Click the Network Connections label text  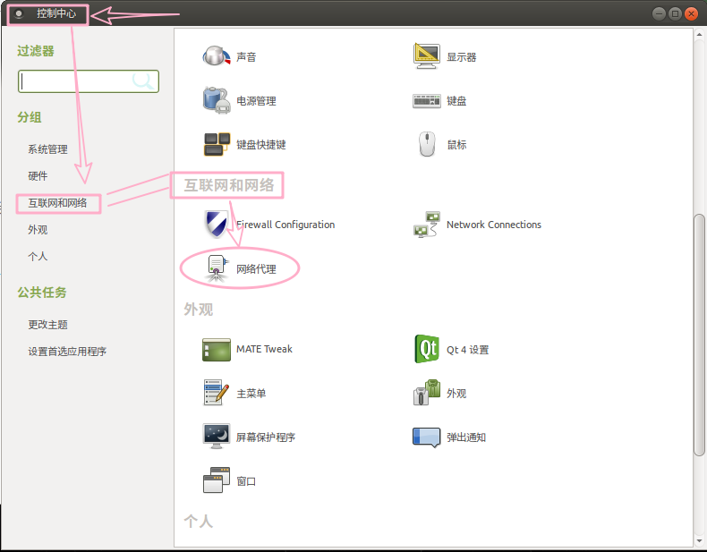coord(494,225)
